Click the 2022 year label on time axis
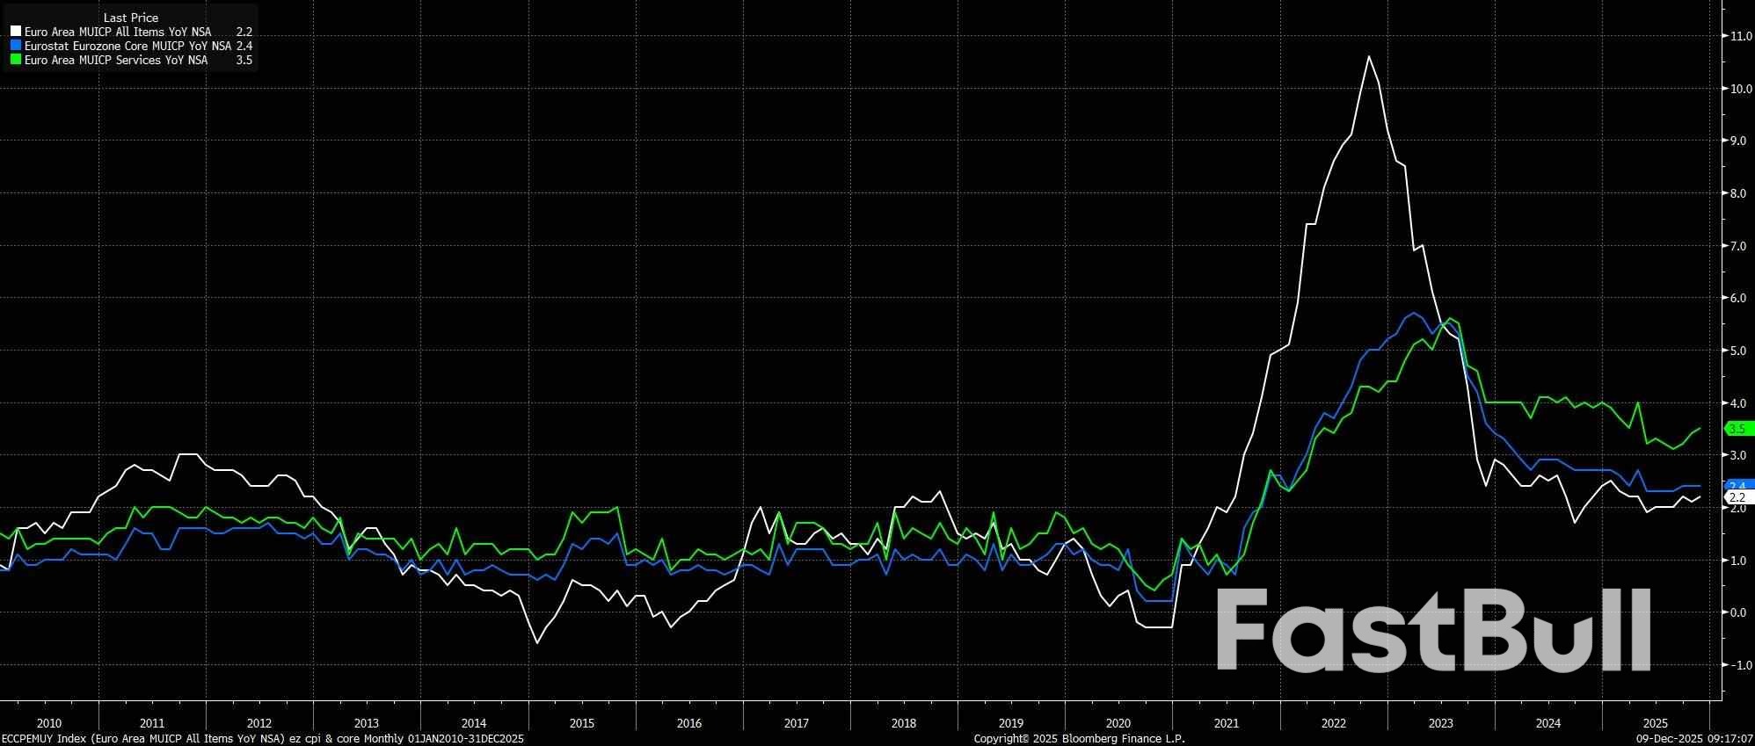This screenshot has height=746, width=1755. 1333,723
